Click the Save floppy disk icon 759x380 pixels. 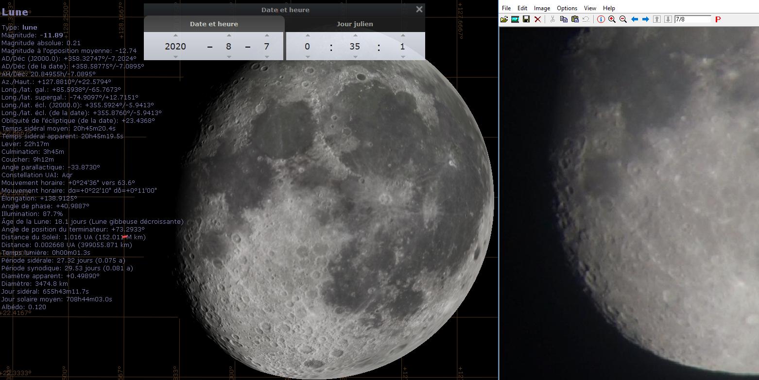tap(526, 19)
